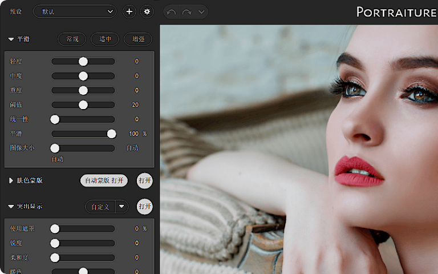The height and width of the screenshot is (274, 438).
Task: Click the 平滑 percentage slider handle
Action: (111, 134)
